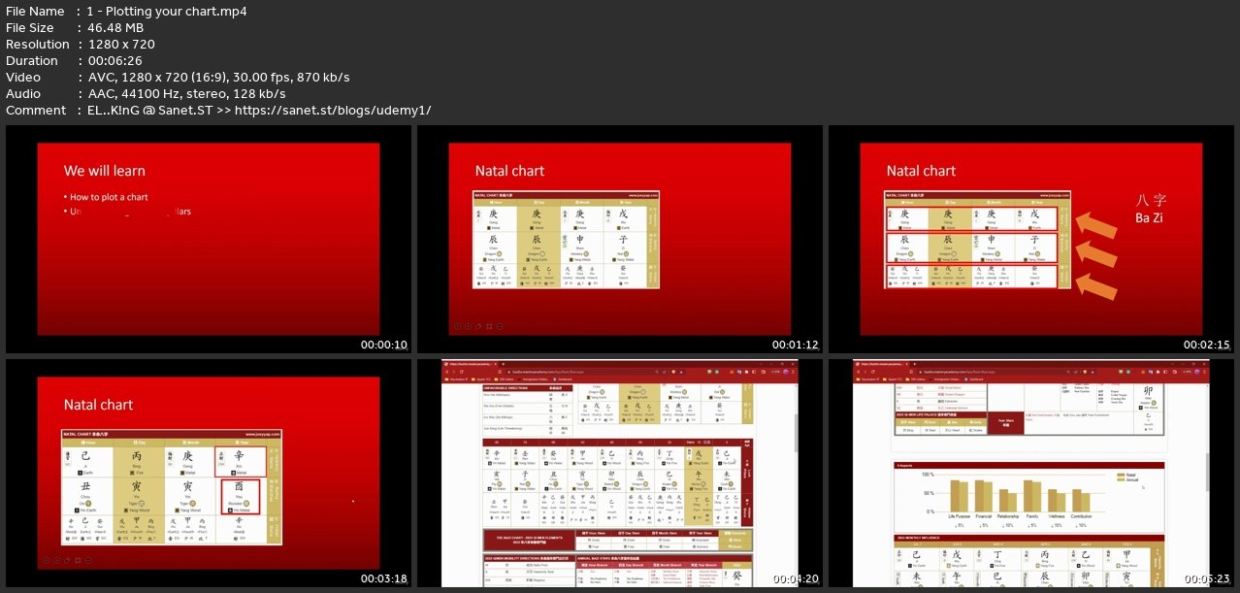Select the duration value '00:06:26'
Screen dimensions: 1240x593
tap(116, 61)
